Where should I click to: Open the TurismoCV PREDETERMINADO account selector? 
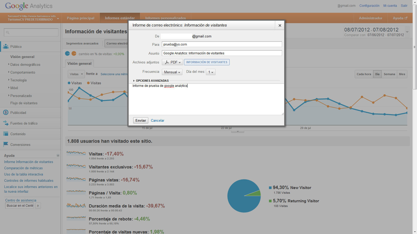click(33, 18)
